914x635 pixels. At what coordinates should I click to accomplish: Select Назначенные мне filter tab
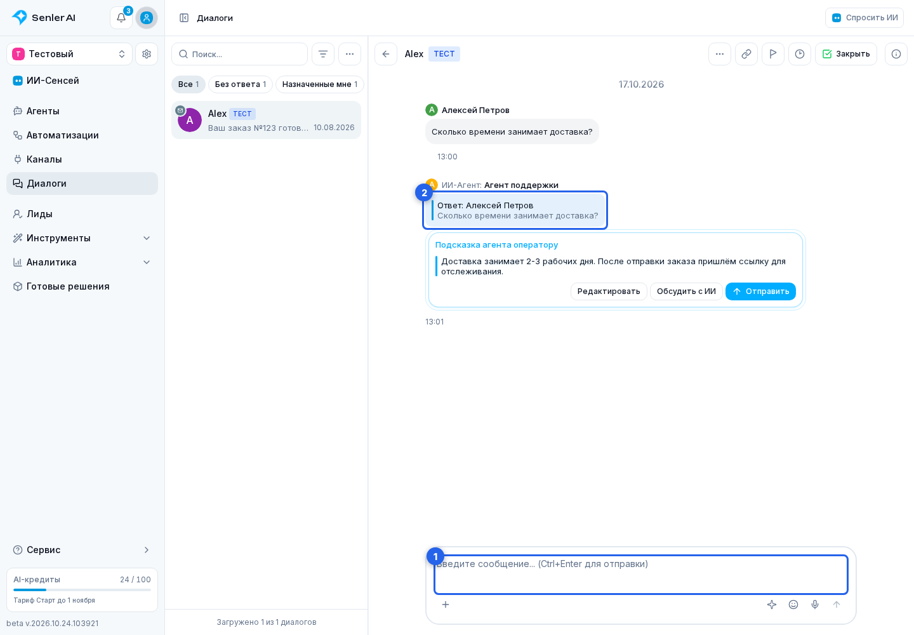(x=320, y=84)
